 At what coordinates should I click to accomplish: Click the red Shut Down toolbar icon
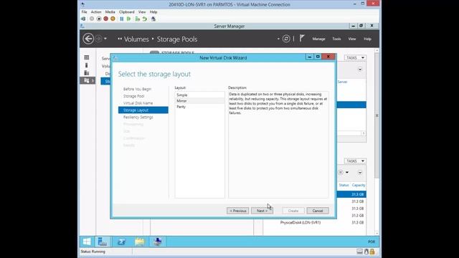pyautogui.click(x=105, y=19)
